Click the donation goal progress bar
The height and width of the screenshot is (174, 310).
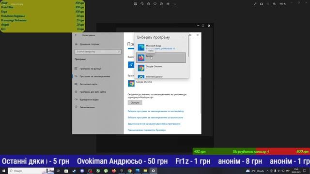point(251,151)
